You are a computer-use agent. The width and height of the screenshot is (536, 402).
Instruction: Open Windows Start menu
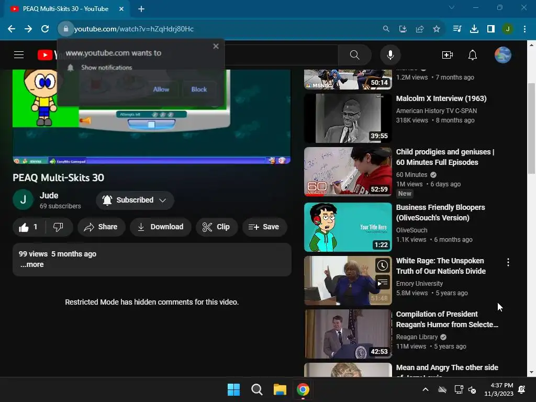point(234,389)
